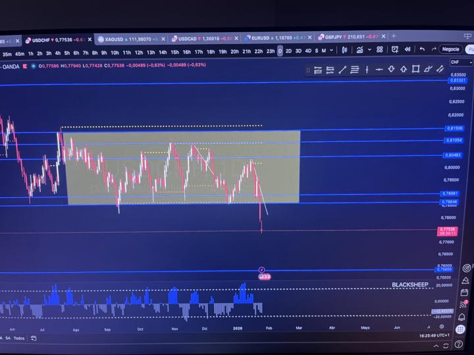Open the candlestick chart style selector
Viewport: 474px width, 355px height.
pyautogui.click(x=344, y=50)
